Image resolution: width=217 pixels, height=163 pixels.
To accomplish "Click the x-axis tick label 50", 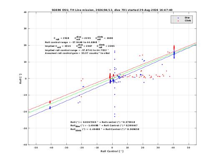I will point(188,148).
